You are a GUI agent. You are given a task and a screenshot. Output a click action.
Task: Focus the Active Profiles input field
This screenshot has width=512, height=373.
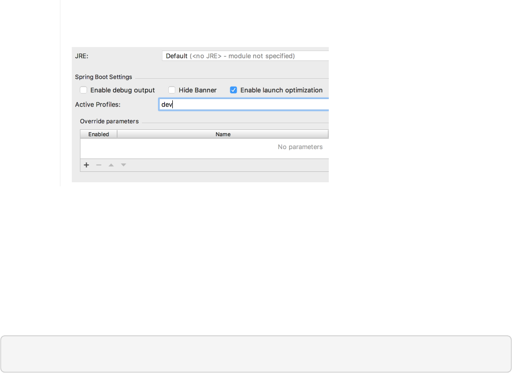coord(244,104)
